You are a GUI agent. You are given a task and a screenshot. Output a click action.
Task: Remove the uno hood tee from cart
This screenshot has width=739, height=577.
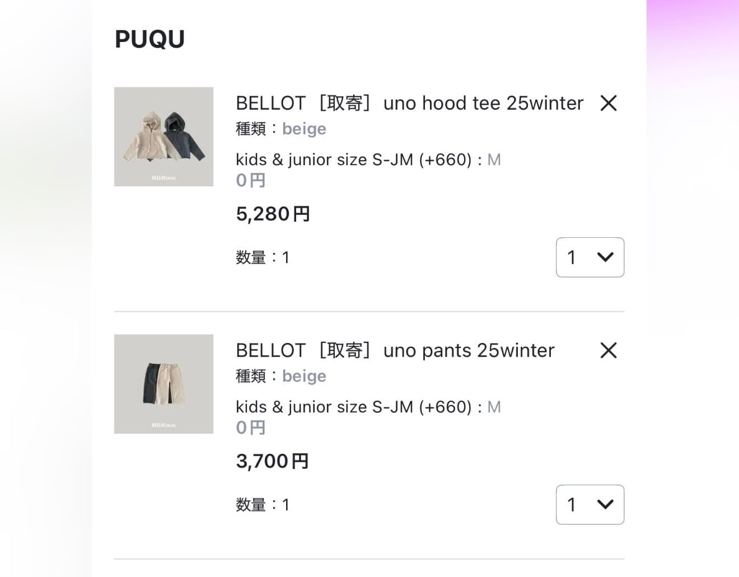coord(608,103)
